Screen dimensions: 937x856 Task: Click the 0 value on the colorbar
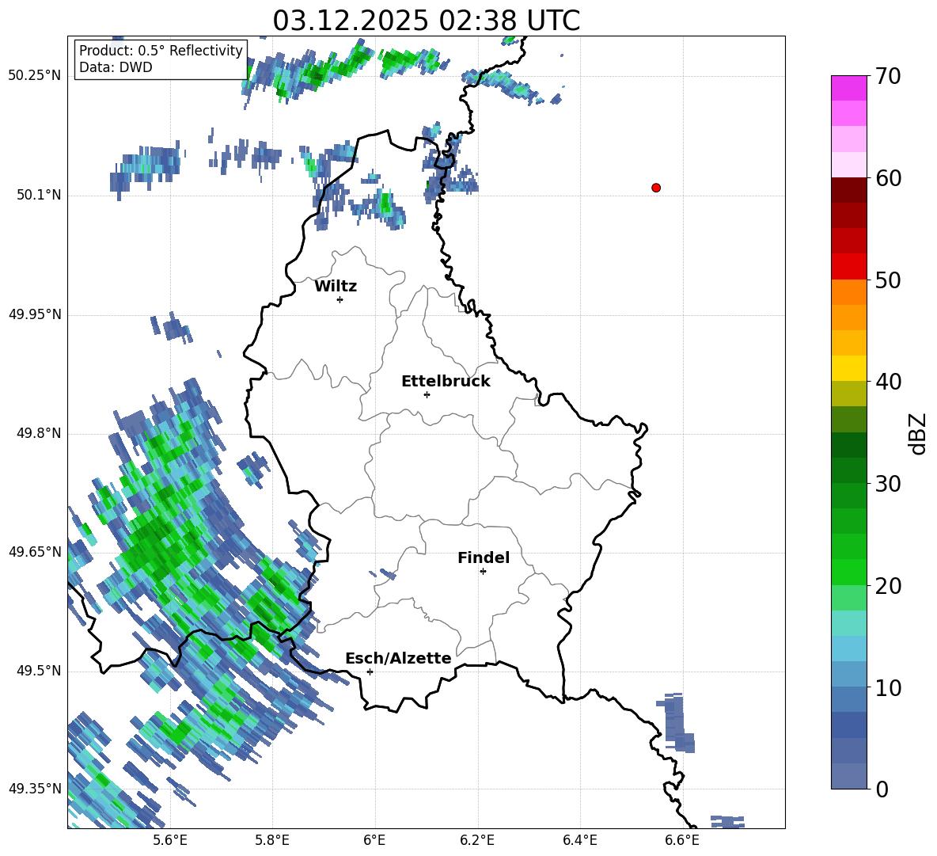tap(882, 789)
